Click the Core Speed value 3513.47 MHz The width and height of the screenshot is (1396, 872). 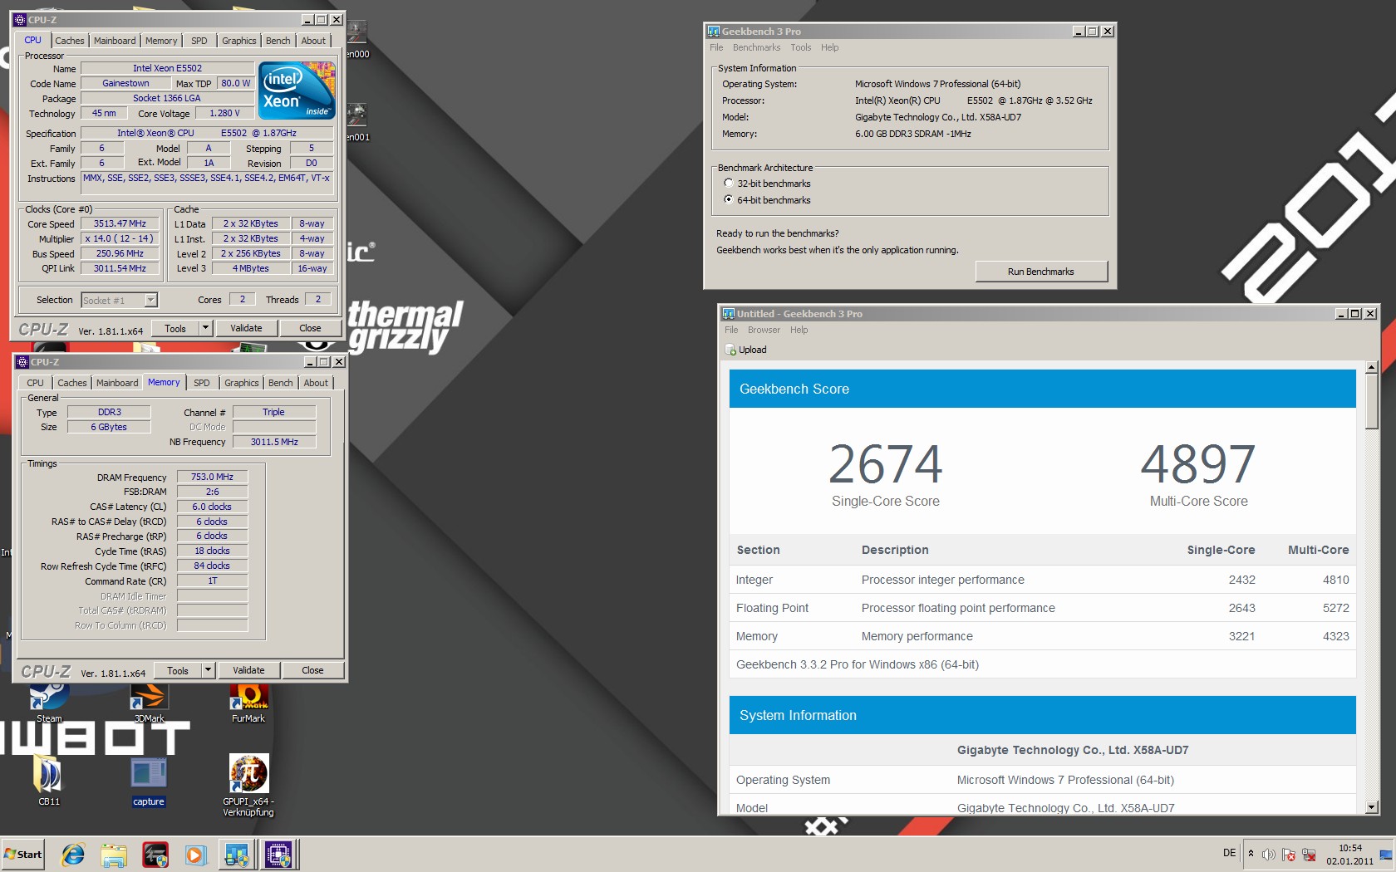click(120, 223)
